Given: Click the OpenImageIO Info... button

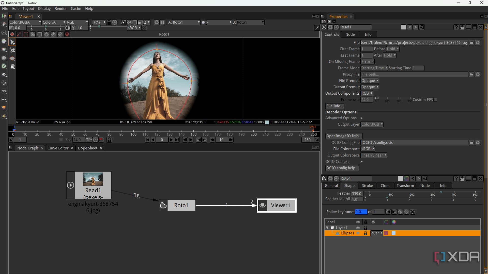Looking at the screenshot, I should [344, 136].
